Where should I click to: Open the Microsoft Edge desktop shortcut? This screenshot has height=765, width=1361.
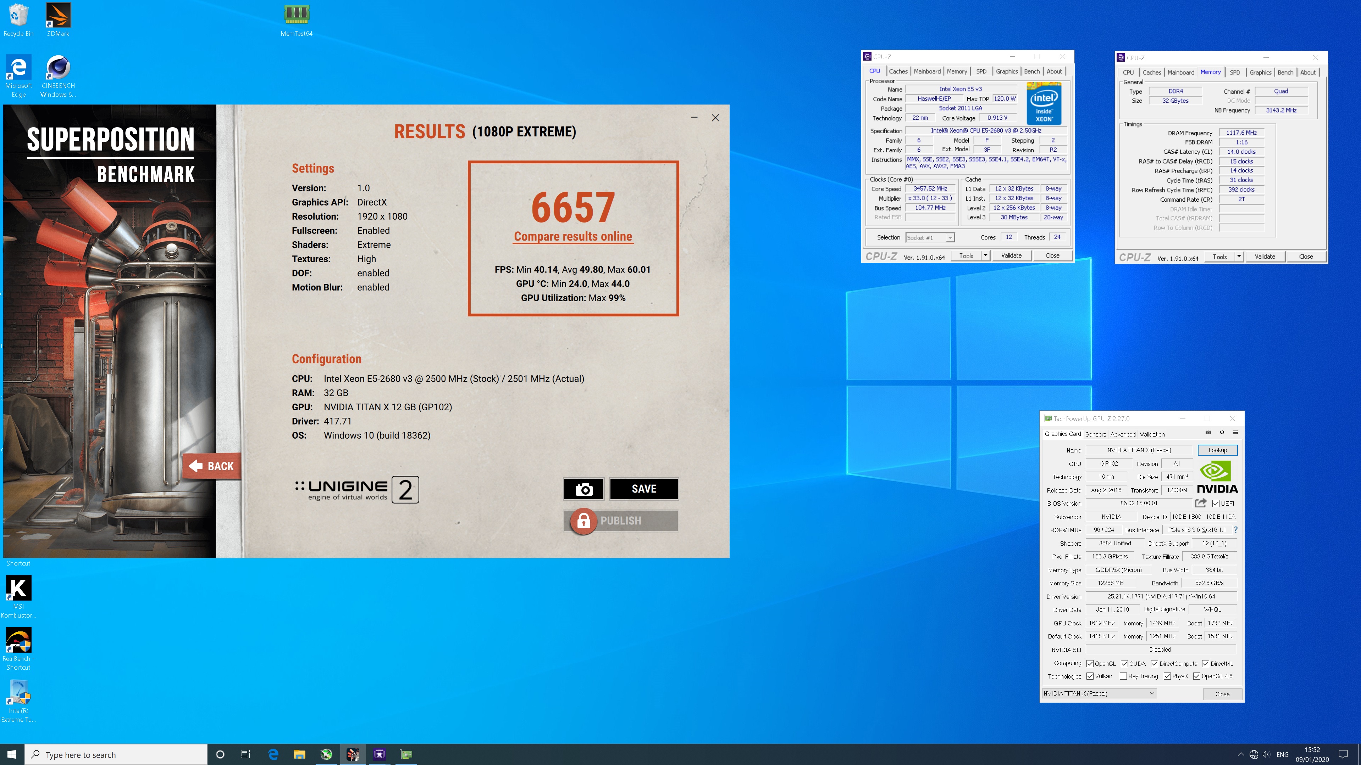point(18,76)
